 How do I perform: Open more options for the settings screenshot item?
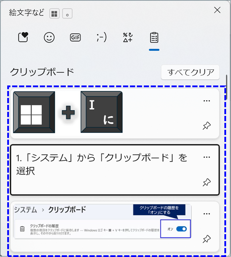point(206,214)
